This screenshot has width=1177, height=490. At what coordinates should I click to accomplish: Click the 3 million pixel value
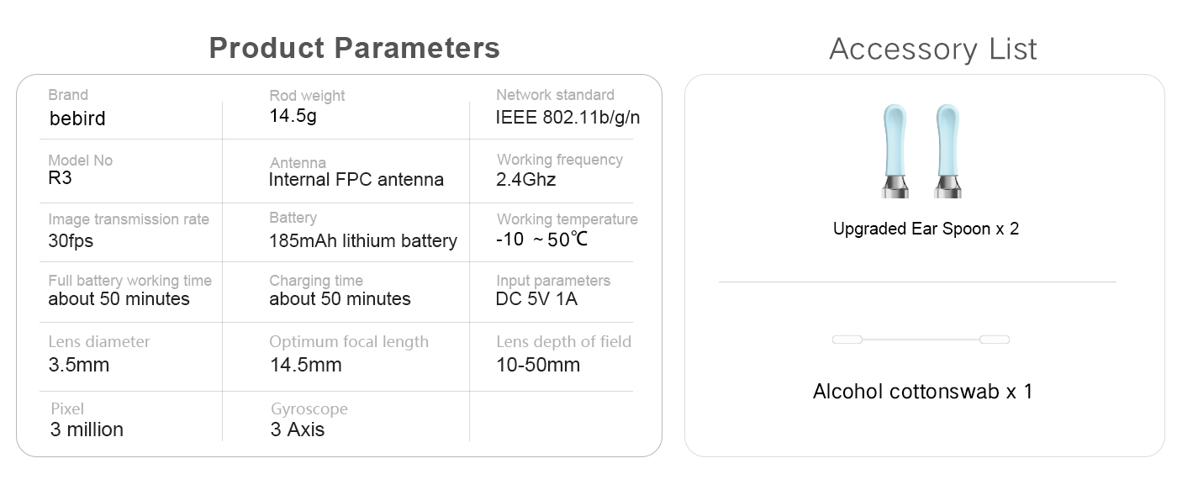tap(87, 429)
